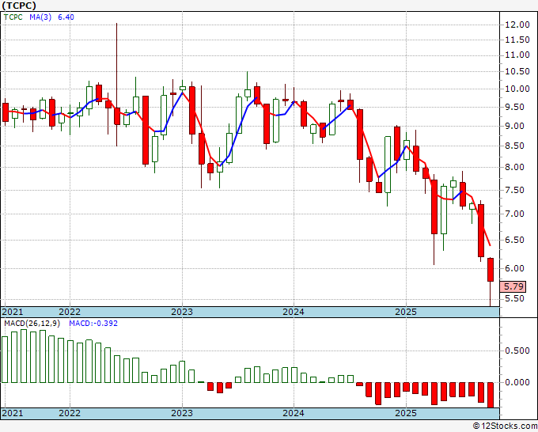Click the 7.00 price axis label
This screenshot has width=538, height=432.
click(515, 214)
